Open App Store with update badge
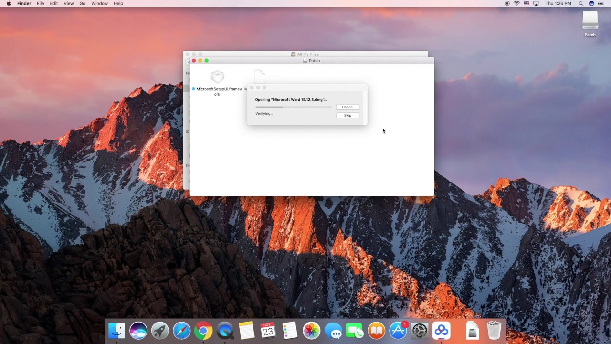 (x=398, y=331)
